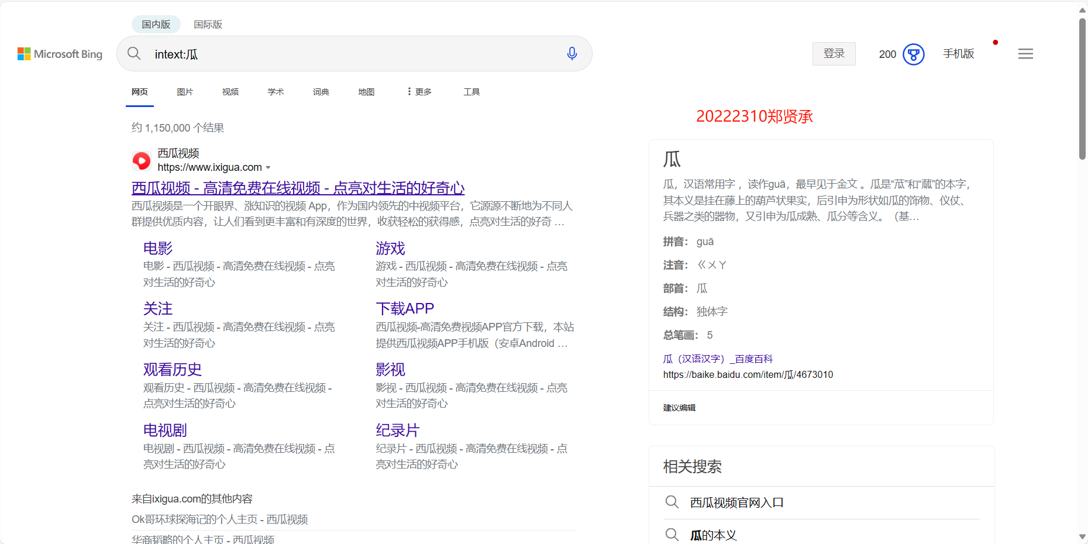Click the 结构 独体字 entry
1088x544 pixels.
(696, 312)
